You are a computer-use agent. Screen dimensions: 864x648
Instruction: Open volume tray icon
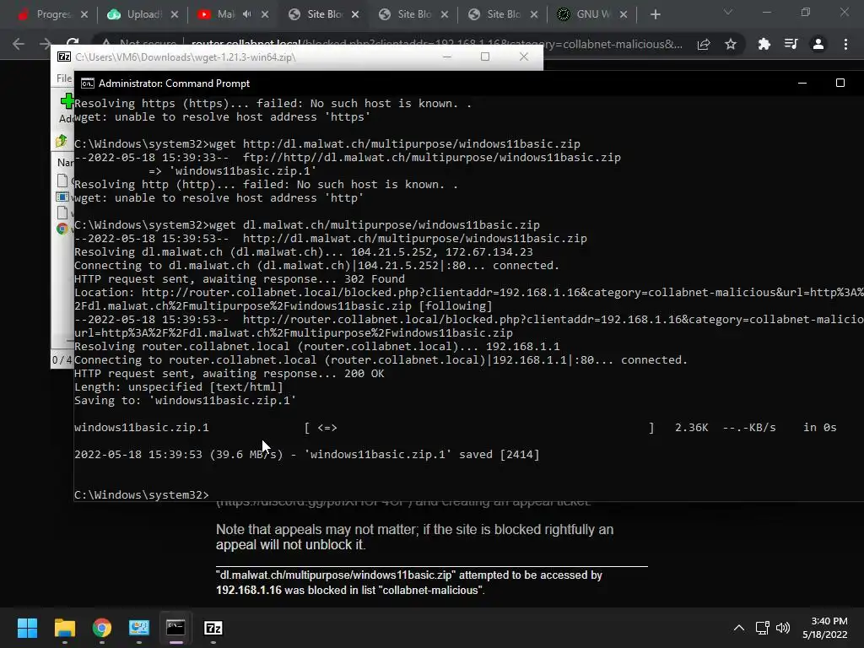pyautogui.click(x=782, y=628)
